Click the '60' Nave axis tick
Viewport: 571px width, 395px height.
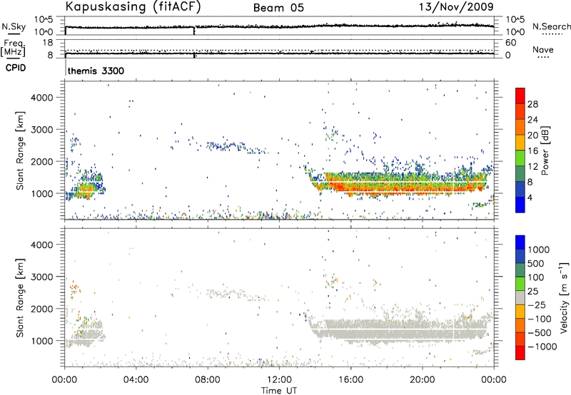(510, 43)
